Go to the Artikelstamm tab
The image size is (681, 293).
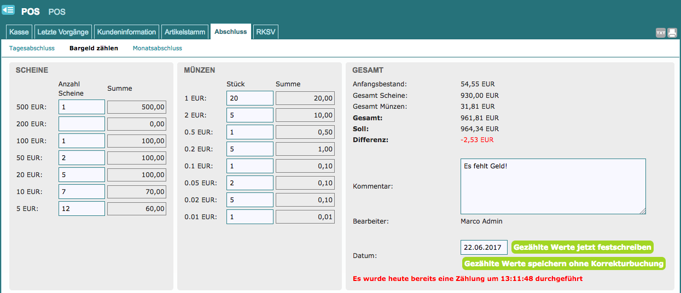coord(185,32)
